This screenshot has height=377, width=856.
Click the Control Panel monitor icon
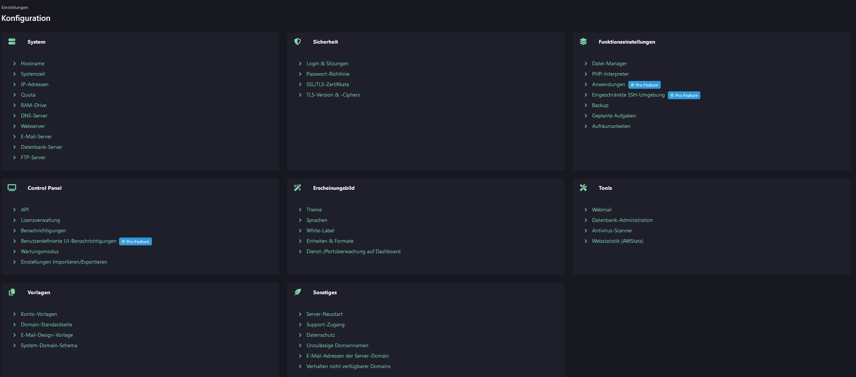click(12, 188)
